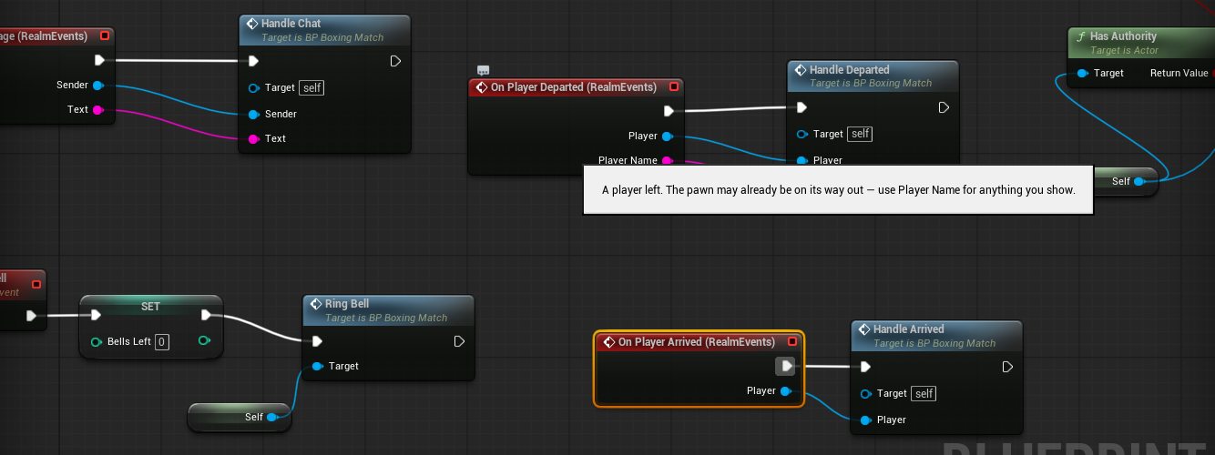1215x455 pixels.
Task: Click the self value box on Handle Departed Target
Action: (860, 134)
